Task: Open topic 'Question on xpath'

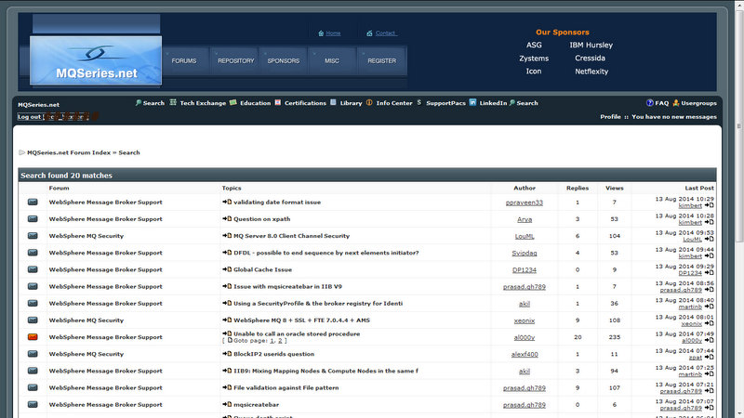Action: [x=262, y=219]
